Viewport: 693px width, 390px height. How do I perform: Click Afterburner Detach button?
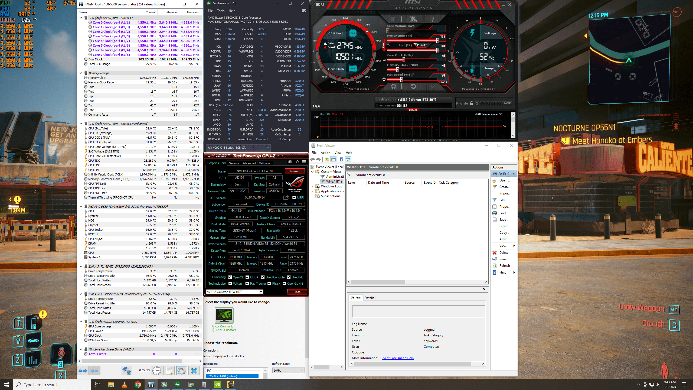point(413,110)
